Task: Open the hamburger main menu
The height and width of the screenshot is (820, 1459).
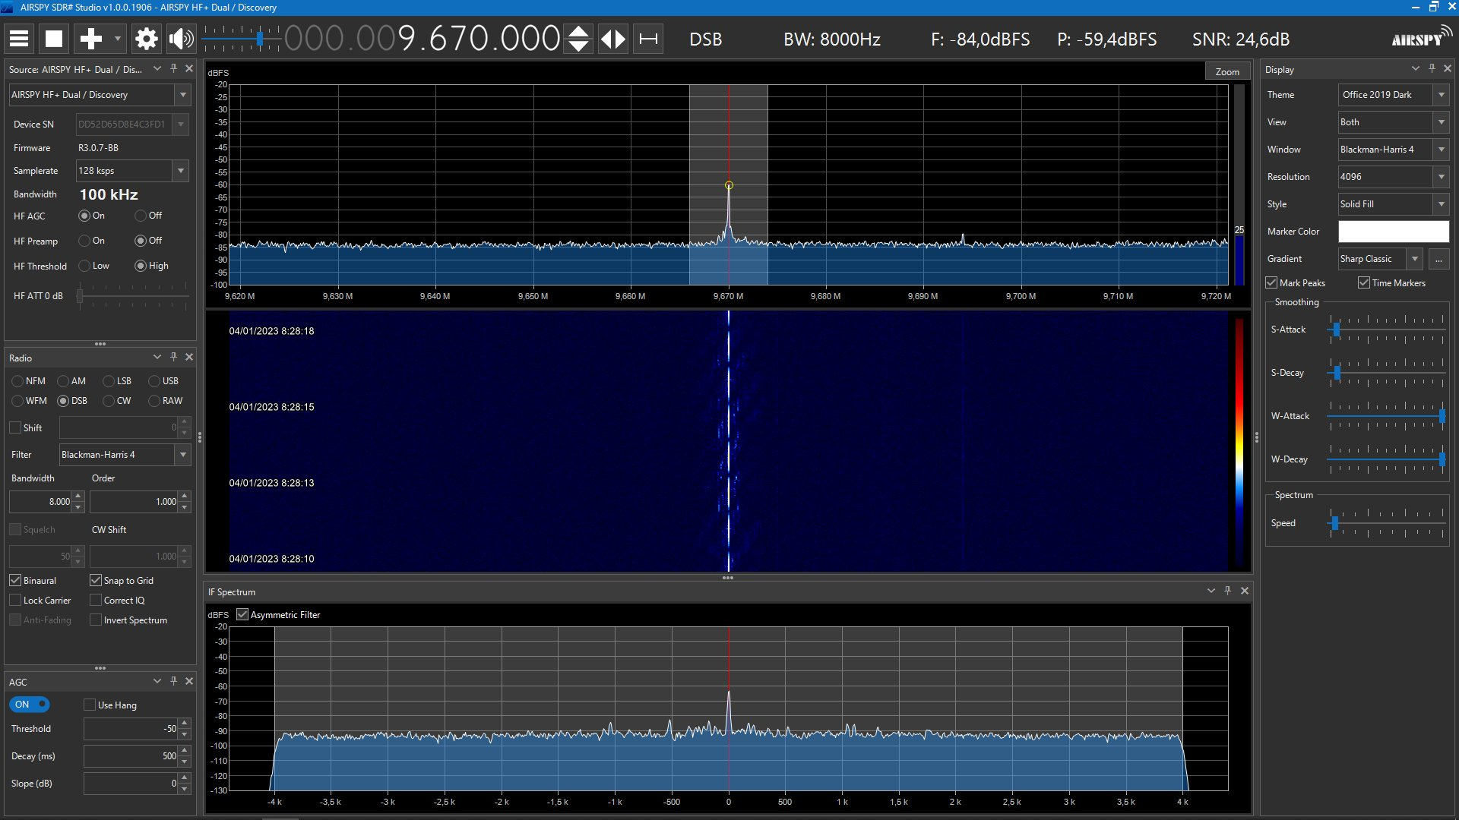Action: [x=19, y=39]
